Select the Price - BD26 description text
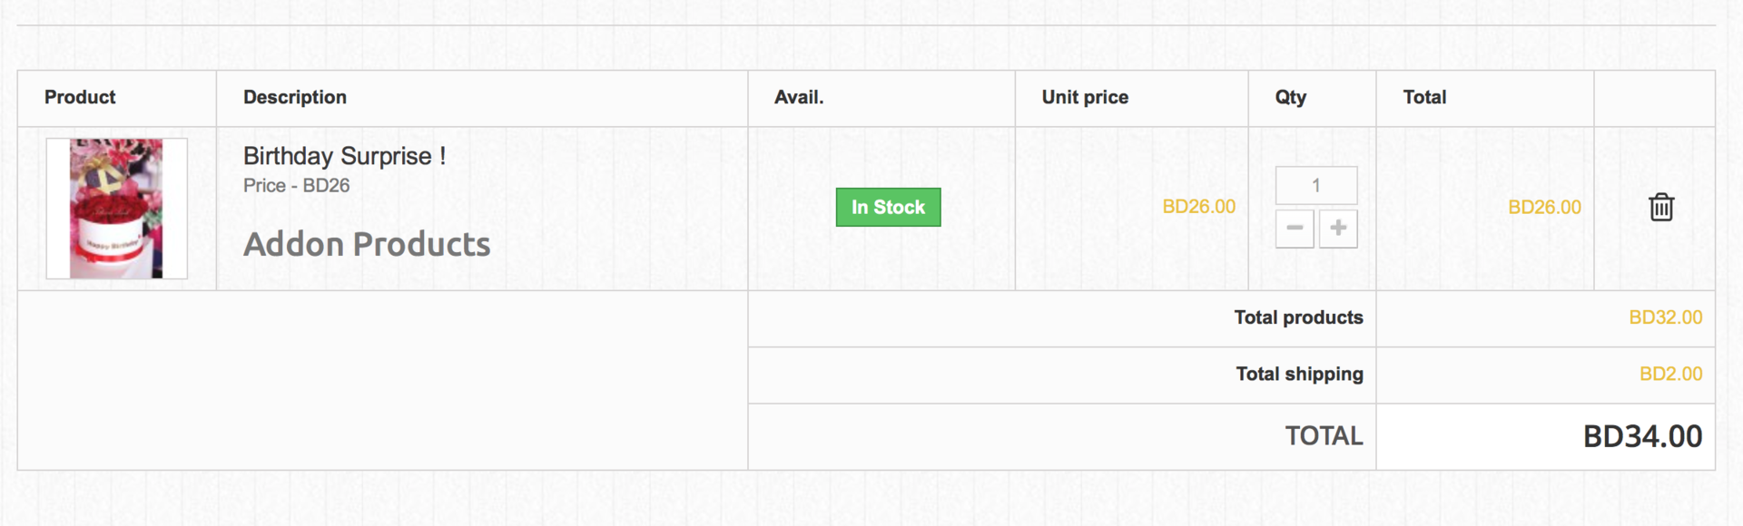 coord(296,186)
